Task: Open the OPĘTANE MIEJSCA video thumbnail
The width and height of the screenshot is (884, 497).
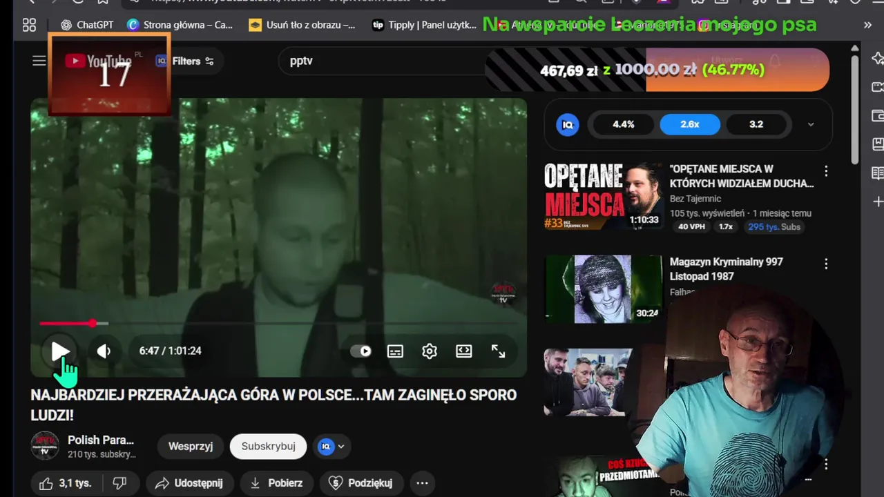Action: pyautogui.click(x=603, y=196)
